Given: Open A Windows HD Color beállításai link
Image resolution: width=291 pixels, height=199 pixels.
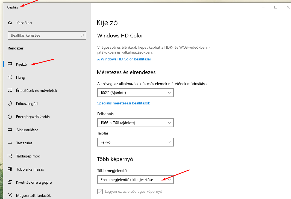Looking at the screenshot, I should [x=124, y=59].
